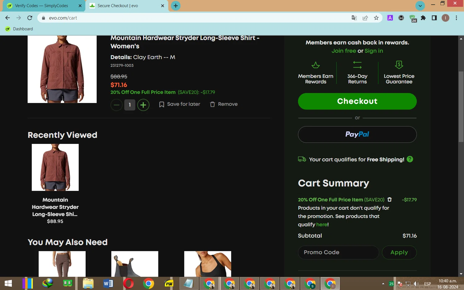Click the Lowest Price Guarantee icon
The height and width of the screenshot is (290, 464).
click(399, 65)
